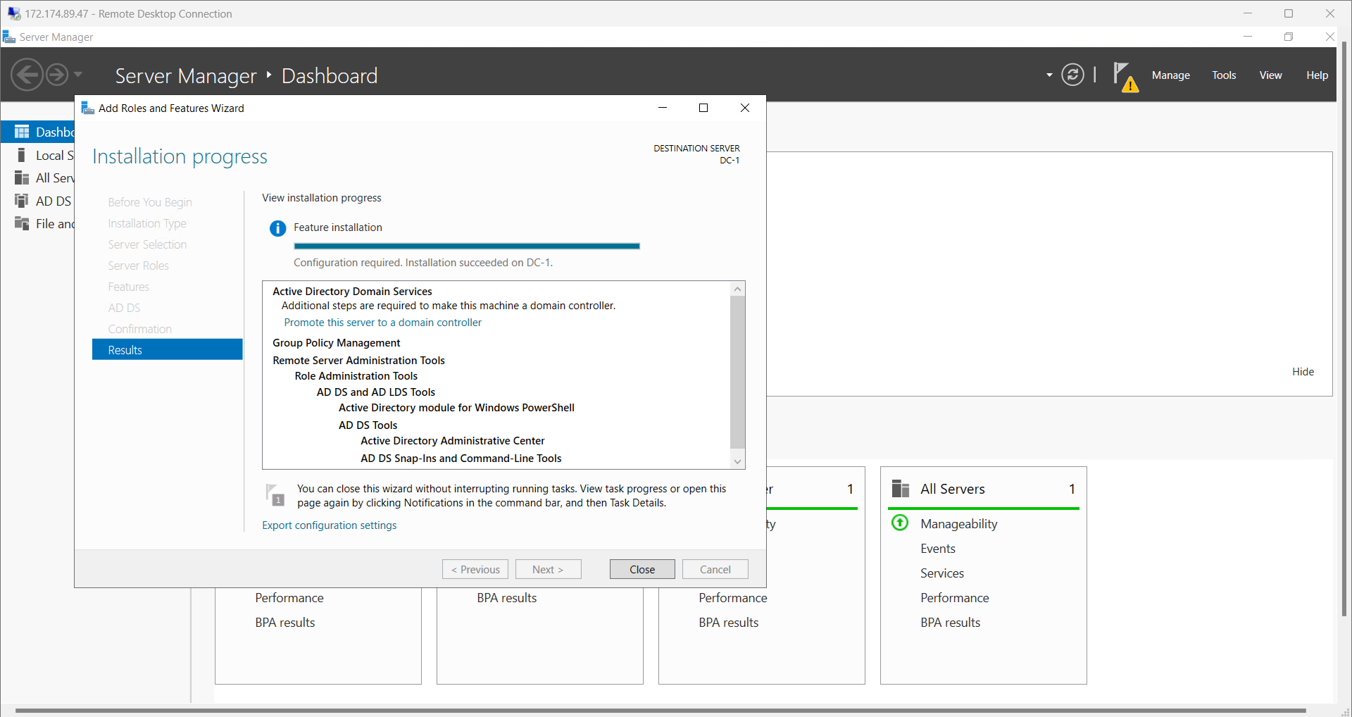Screen dimensions: 1352x717
Task: Click the All Servers sidebar icon
Action: [x=21, y=177]
